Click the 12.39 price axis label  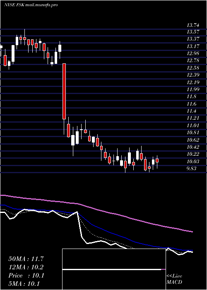(193, 75)
